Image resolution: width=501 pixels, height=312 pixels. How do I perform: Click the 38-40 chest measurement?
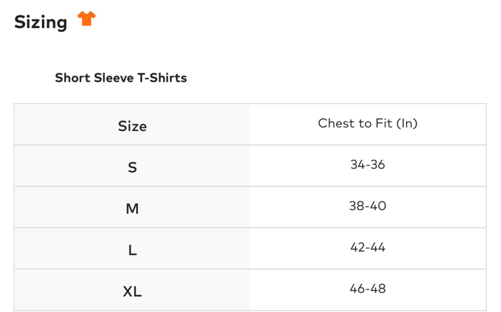pos(368,206)
